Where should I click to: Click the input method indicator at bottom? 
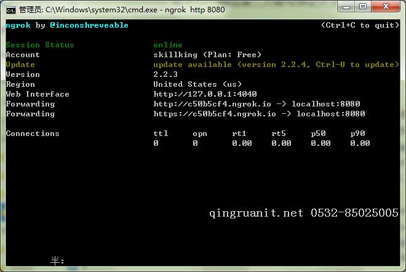pos(57,261)
